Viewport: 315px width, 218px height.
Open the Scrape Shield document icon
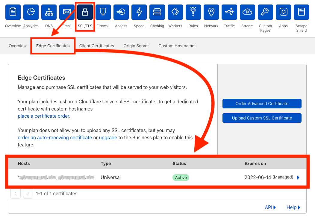tap(301, 12)
